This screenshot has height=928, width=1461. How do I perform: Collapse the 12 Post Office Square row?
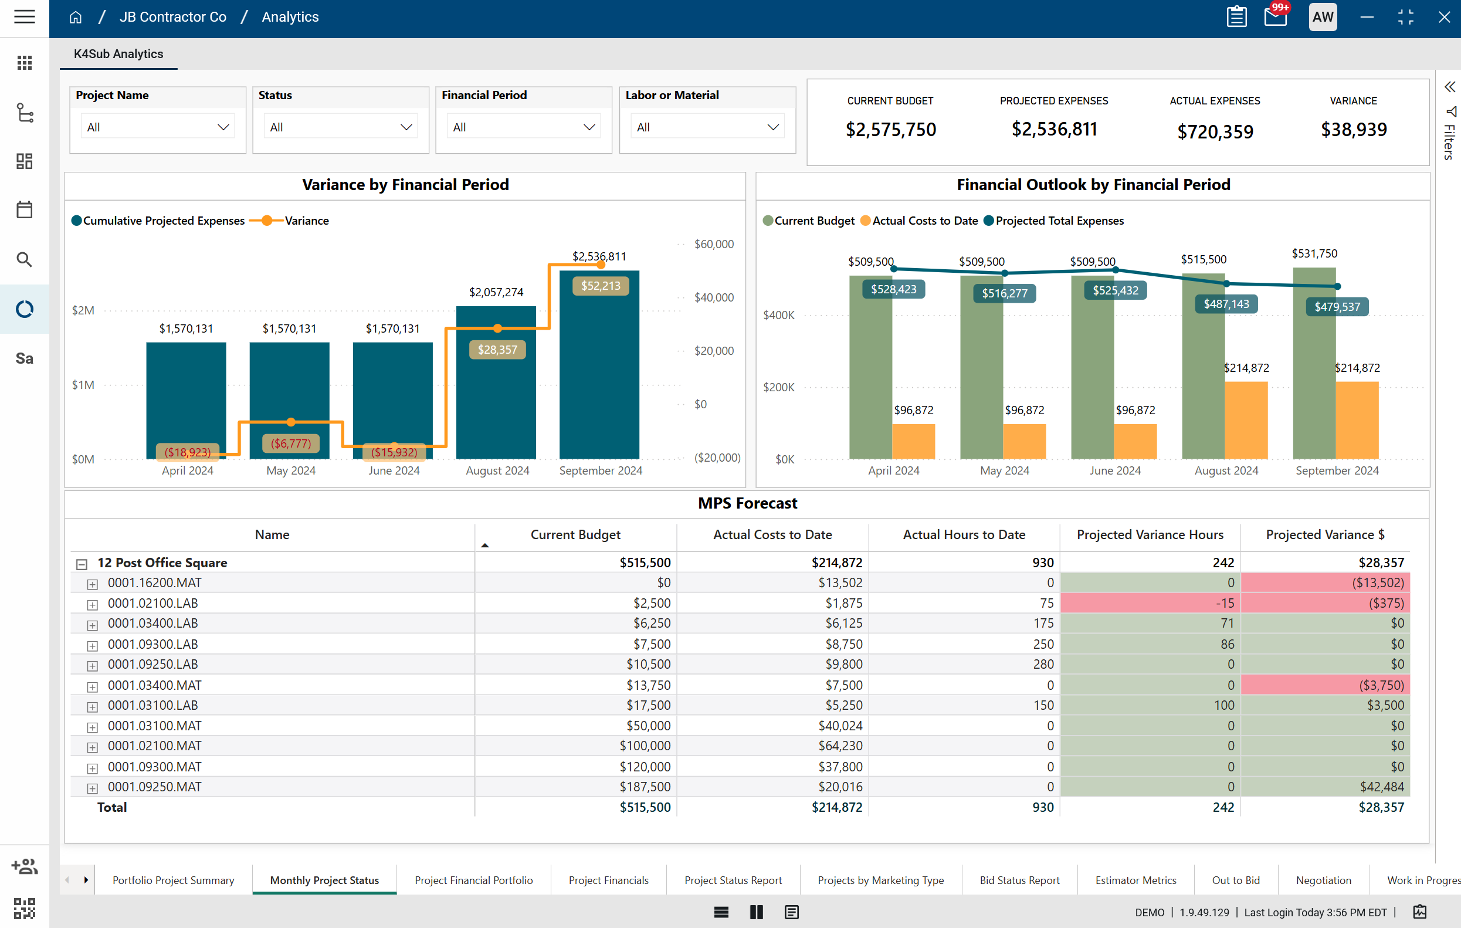[82, 564]
